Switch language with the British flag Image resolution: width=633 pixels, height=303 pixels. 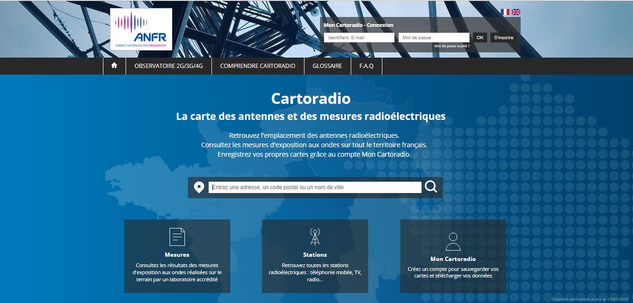(516, 12)
